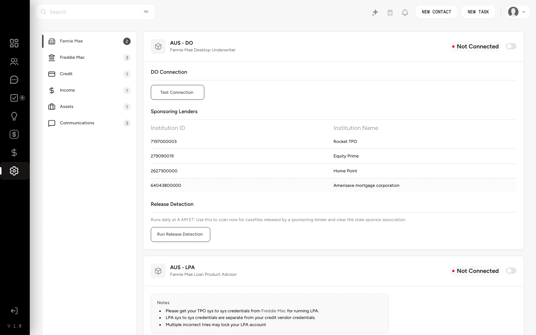Click the AI sparkle icon in top bar

coord(375,13)
